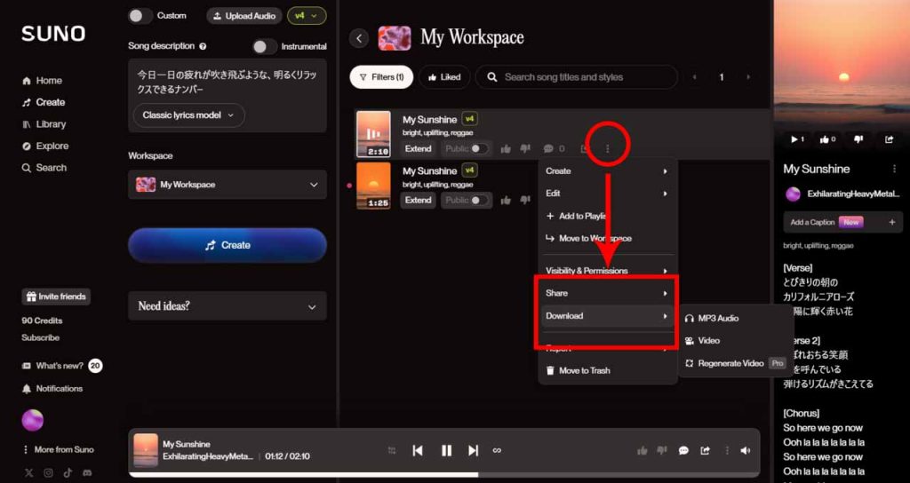Toggle loop in the bottom player
The width and height of the screenshot is (910, 483).
point(497,450)
